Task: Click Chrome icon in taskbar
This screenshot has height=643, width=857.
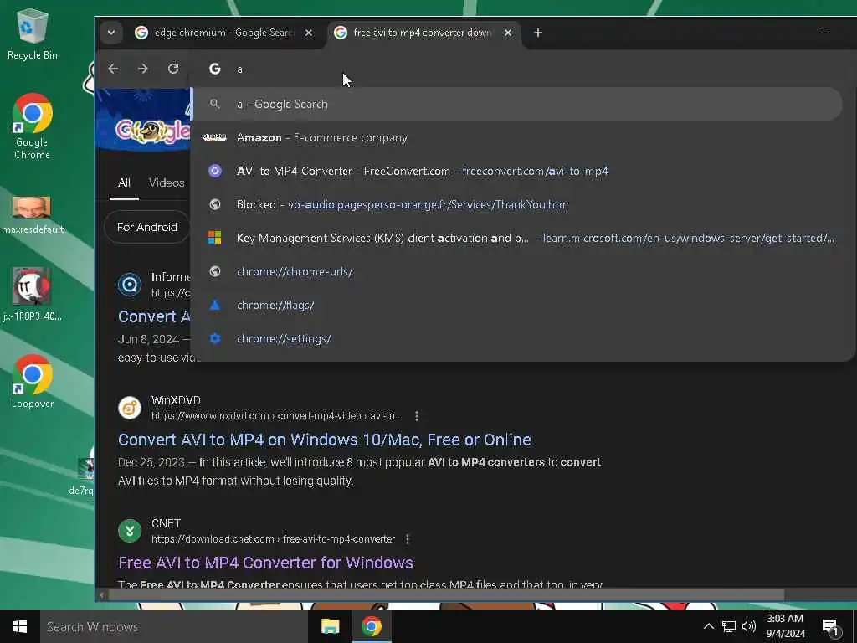Action: [371, 626]
